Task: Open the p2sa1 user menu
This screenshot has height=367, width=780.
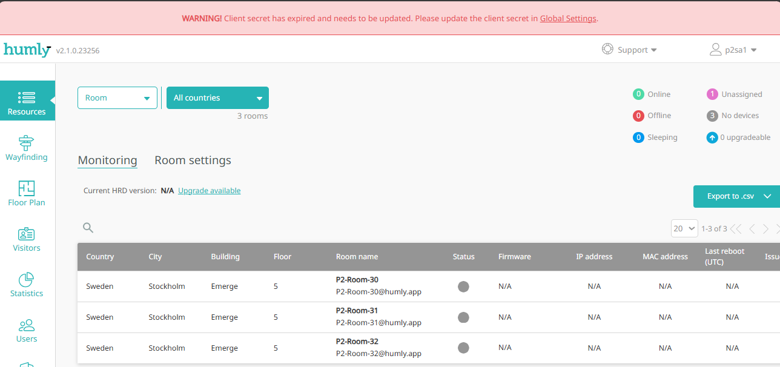Action: coord(733,50)
